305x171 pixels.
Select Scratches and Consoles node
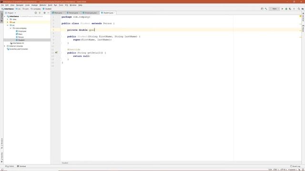(x=17, y=49)
